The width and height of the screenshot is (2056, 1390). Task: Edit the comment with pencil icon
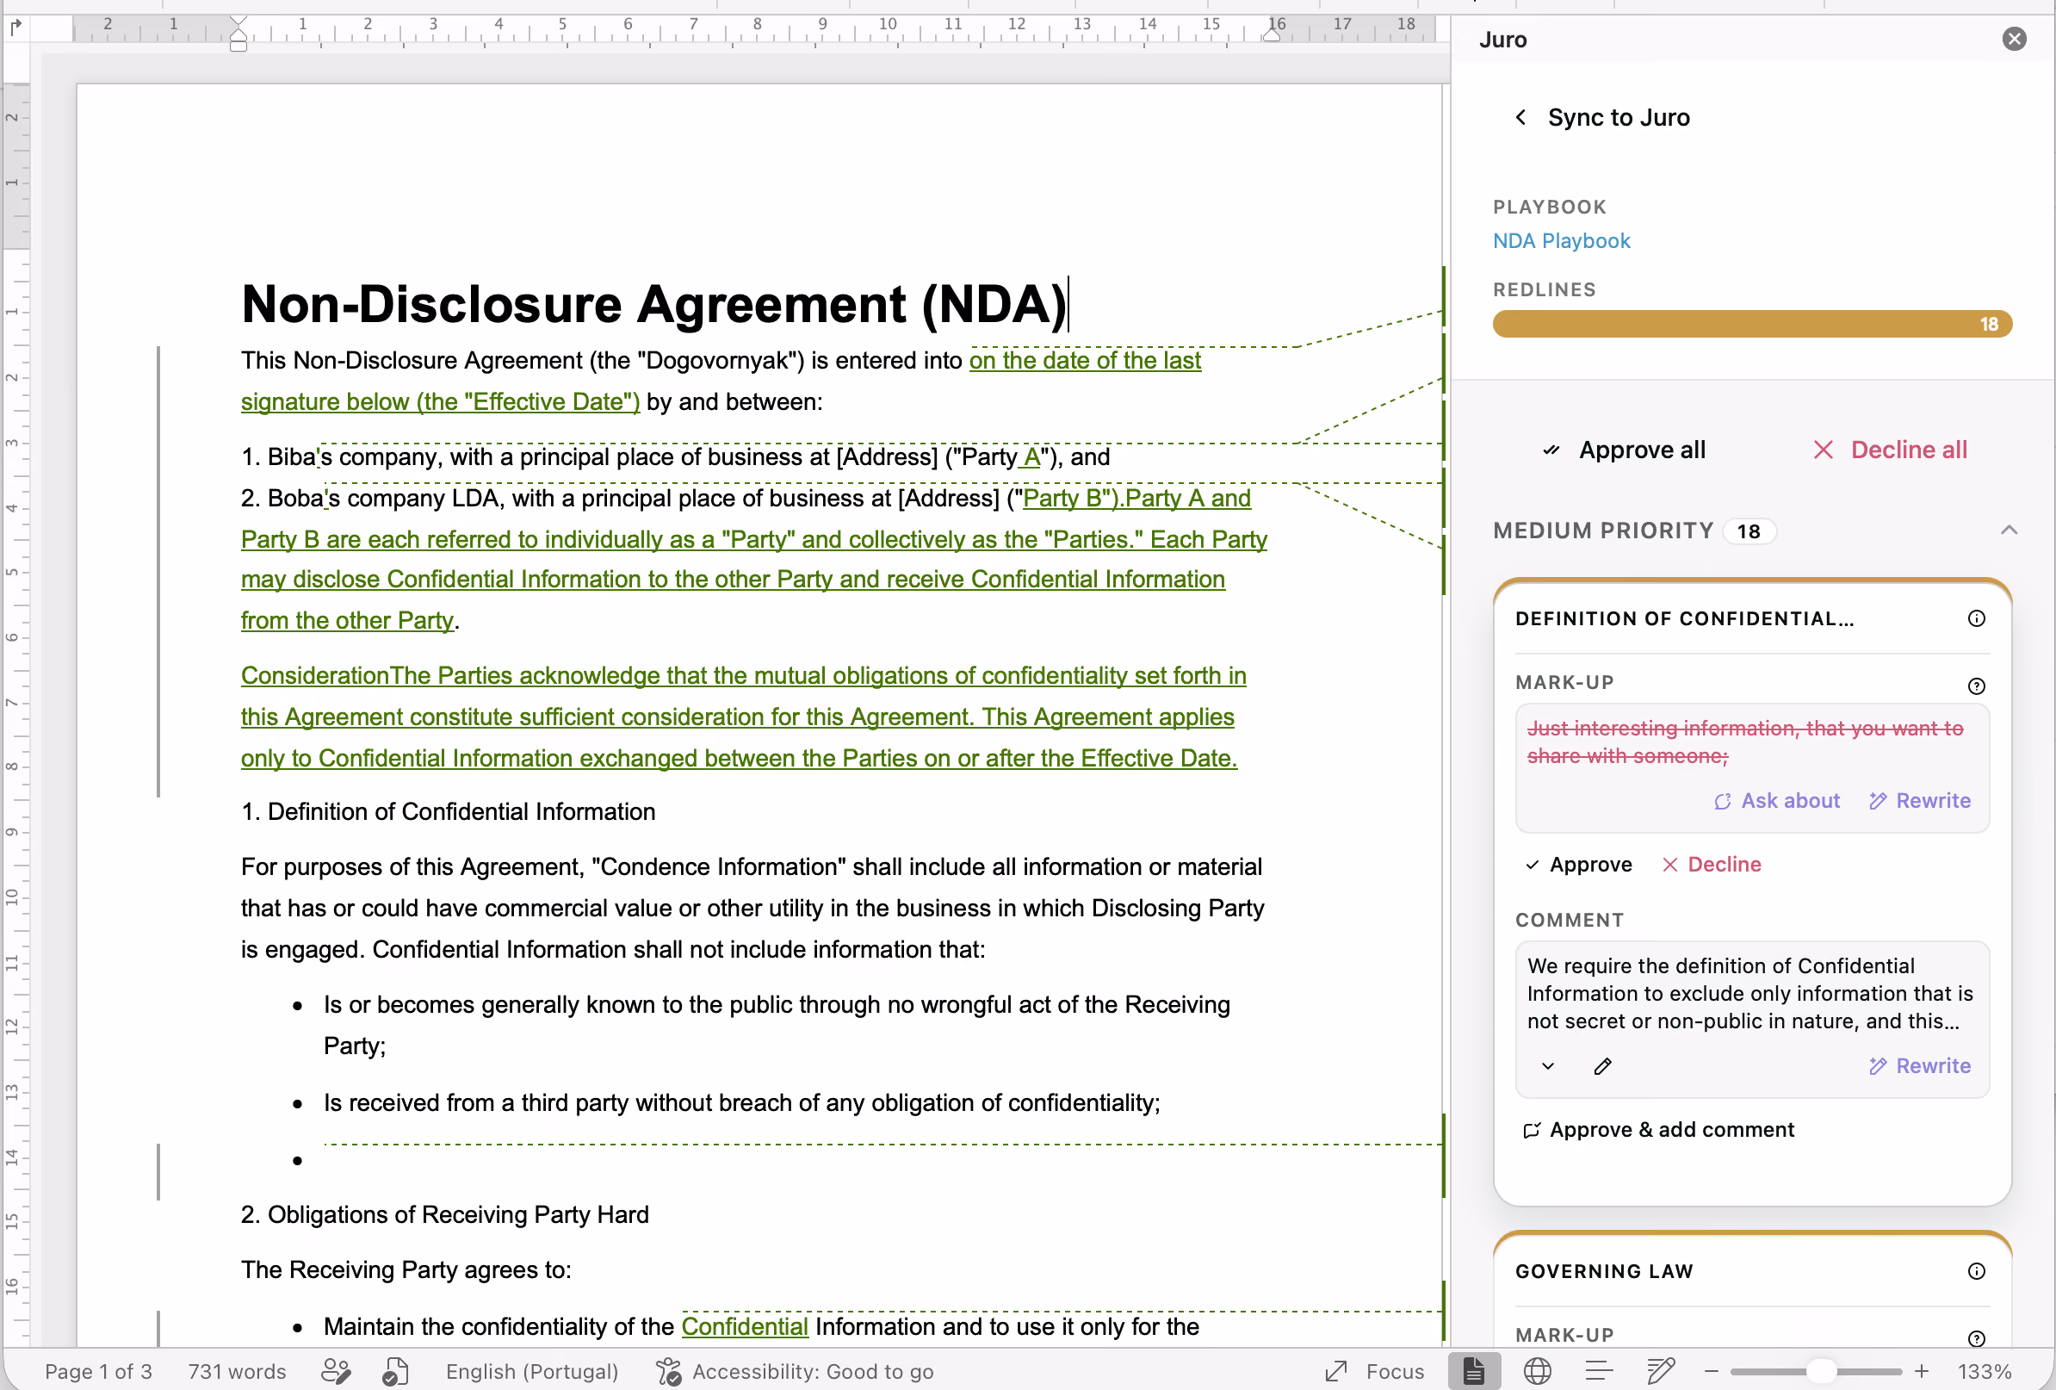tap(1602, 1066)
